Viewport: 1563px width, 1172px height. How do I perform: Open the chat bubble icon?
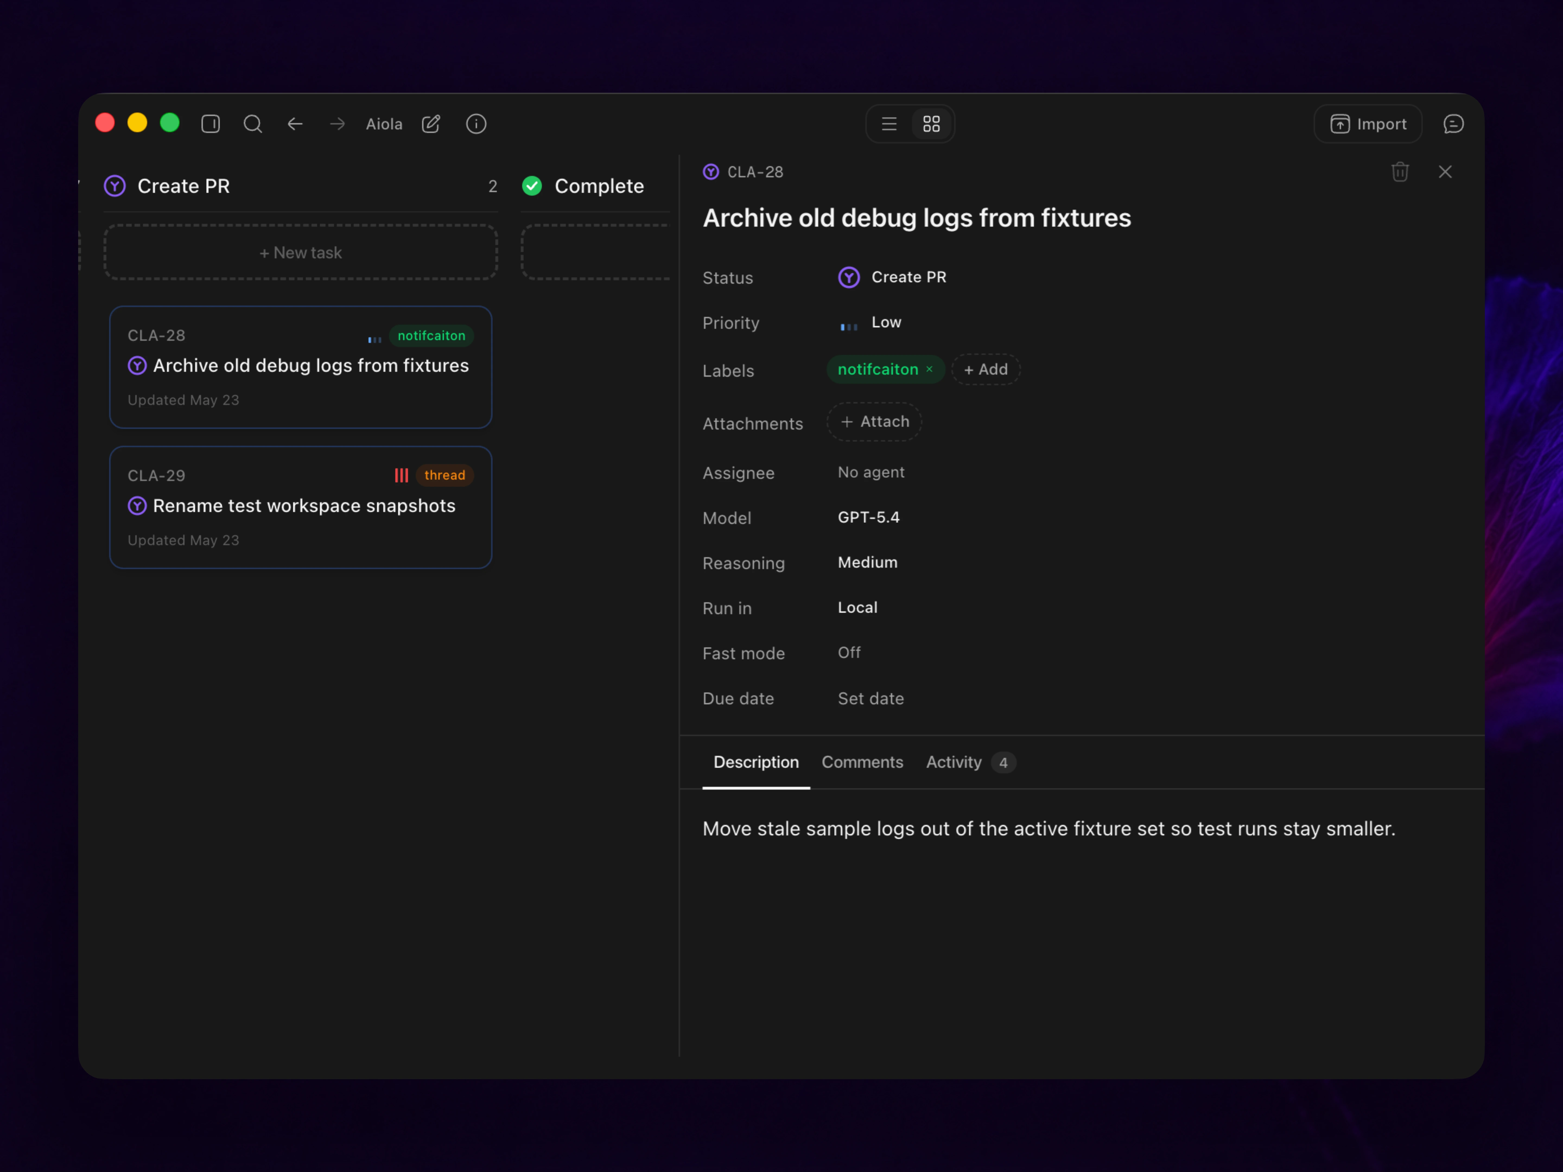coord(1453,124)
